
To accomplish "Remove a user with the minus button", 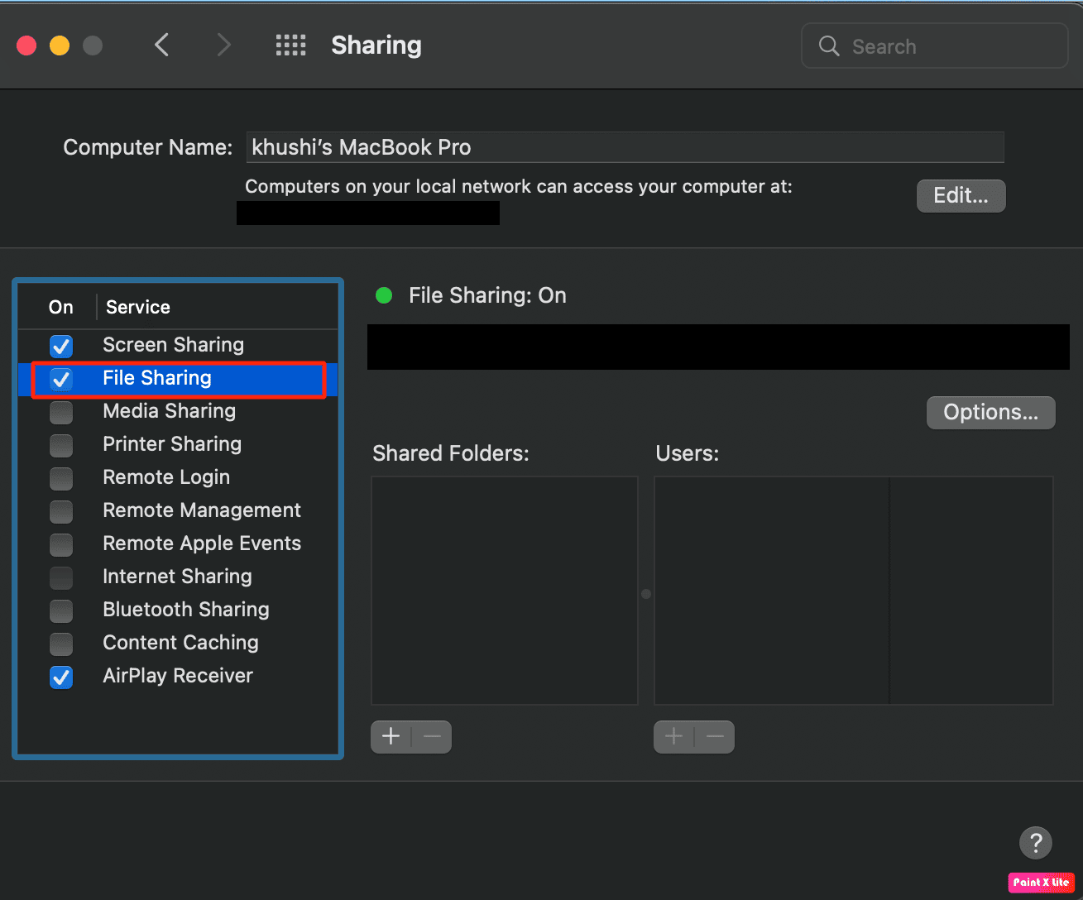I will click(715, 736).
